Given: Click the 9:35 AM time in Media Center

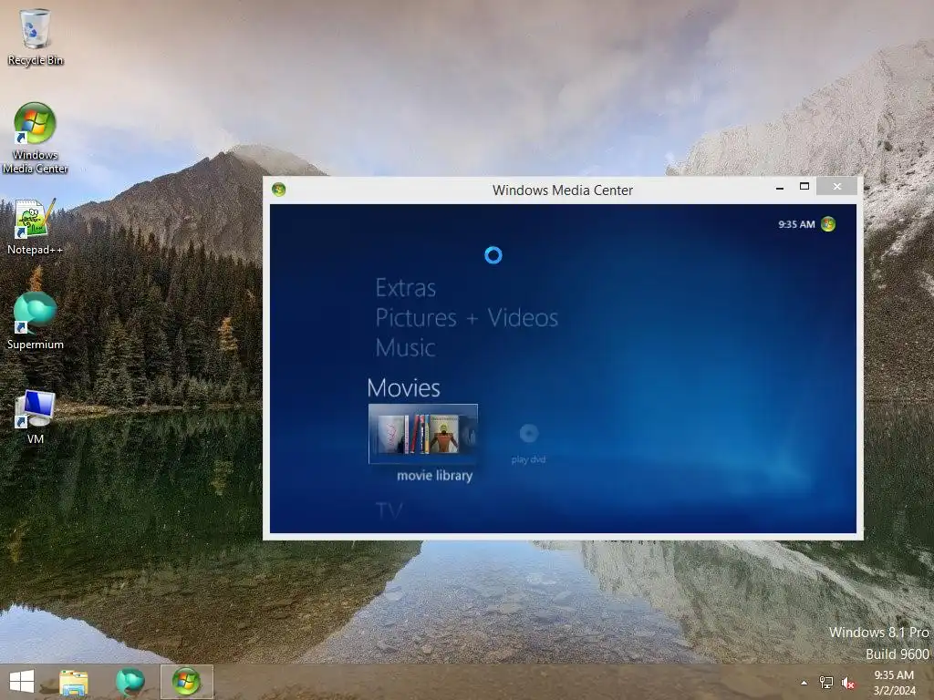Looking at the screenshot, I should coord(796,224).
